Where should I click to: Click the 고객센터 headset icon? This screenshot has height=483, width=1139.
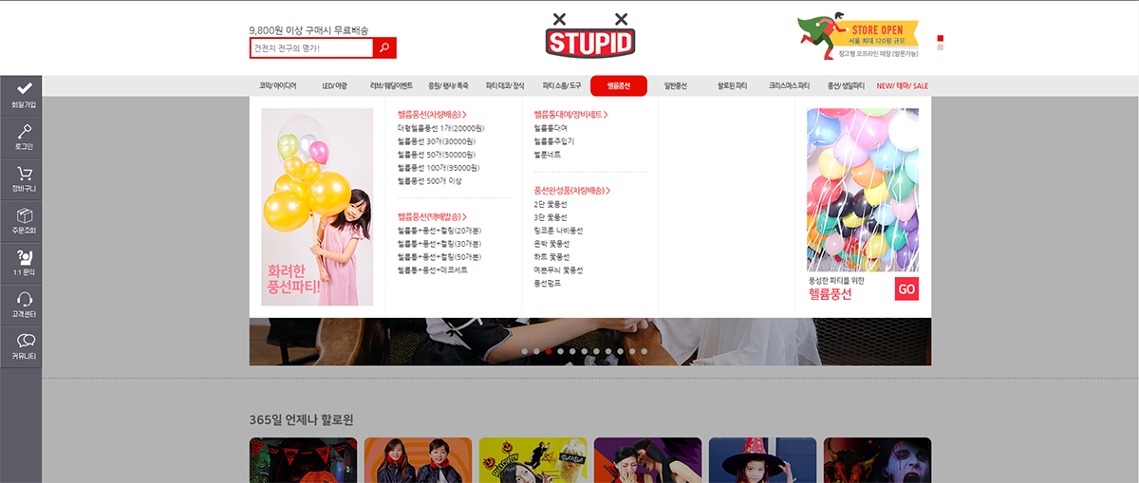(24, 300)
